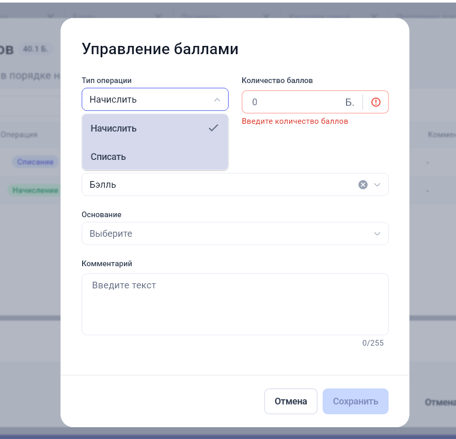Viewport: 456px width, 439px height.
Task: Cancel the dialog with the Отмена button
Action: 291,401
